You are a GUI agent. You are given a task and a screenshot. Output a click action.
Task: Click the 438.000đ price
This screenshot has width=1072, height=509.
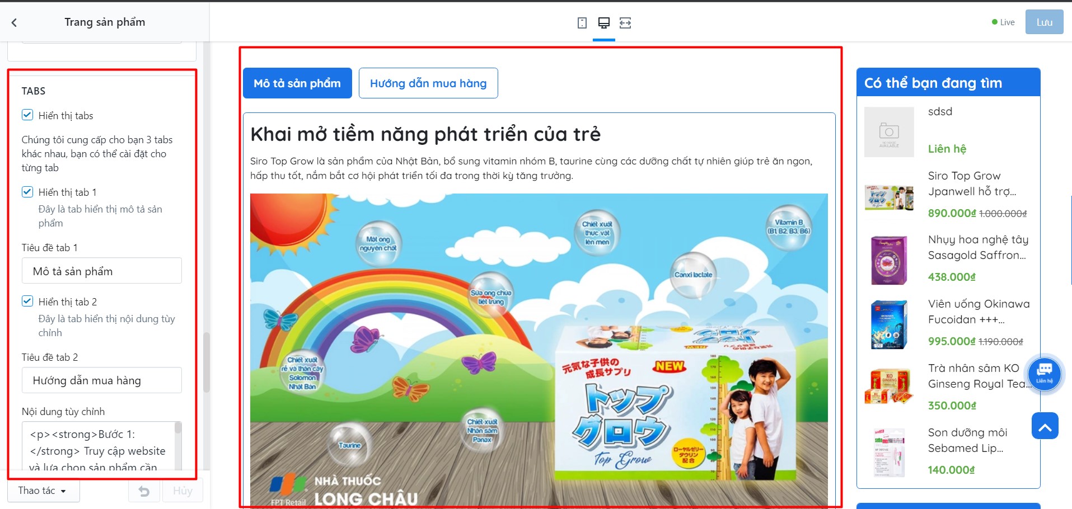[x=952, y=277]
